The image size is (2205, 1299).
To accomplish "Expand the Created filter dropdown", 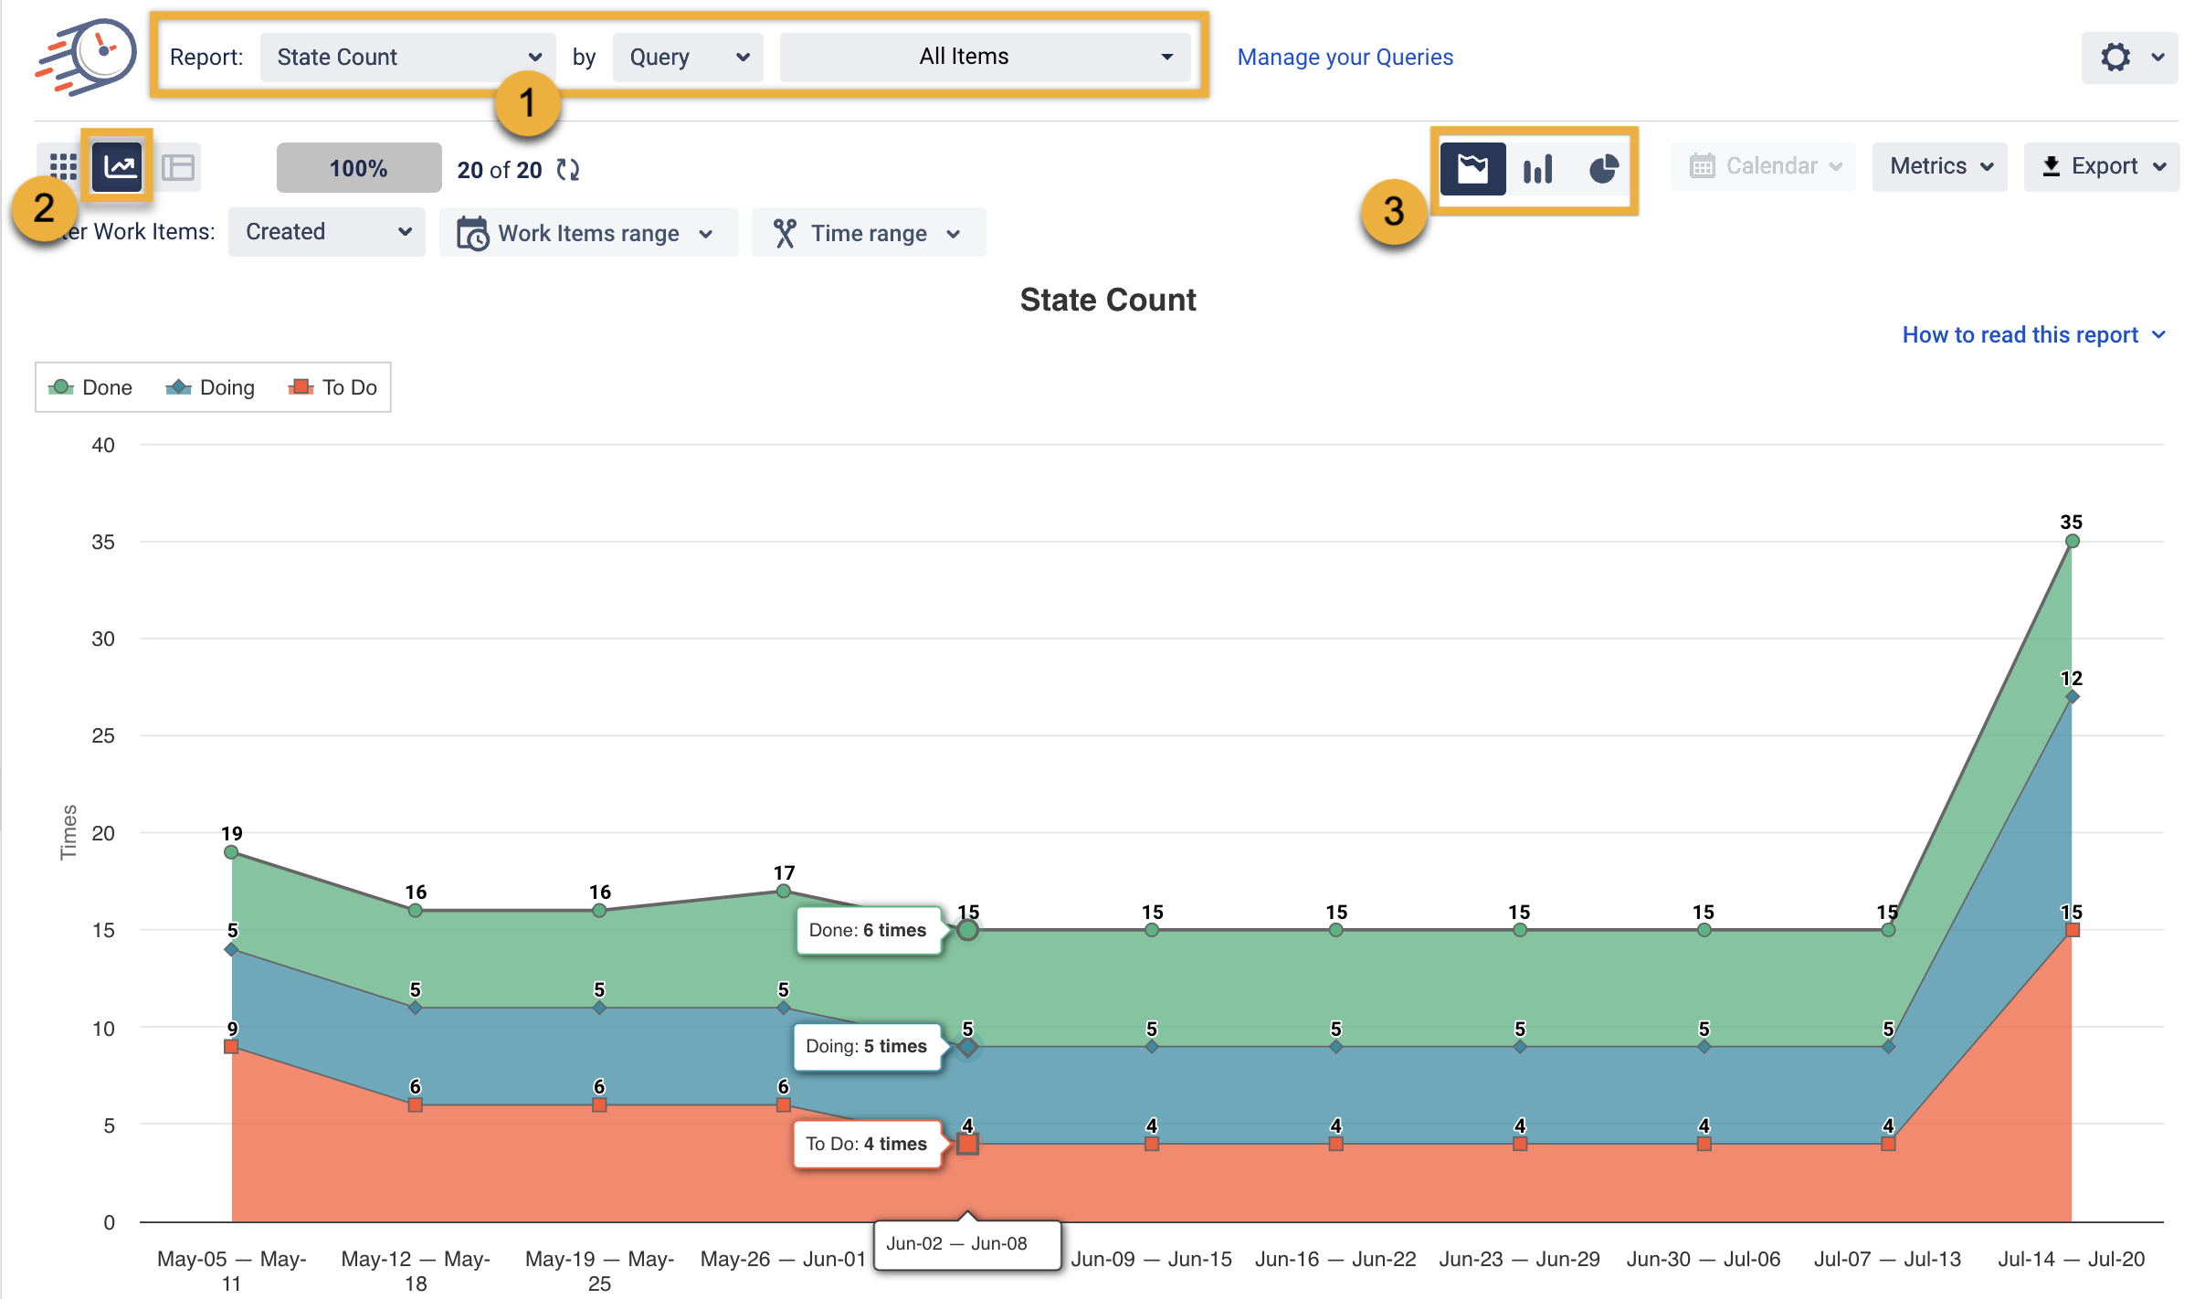I will [327, 232].
